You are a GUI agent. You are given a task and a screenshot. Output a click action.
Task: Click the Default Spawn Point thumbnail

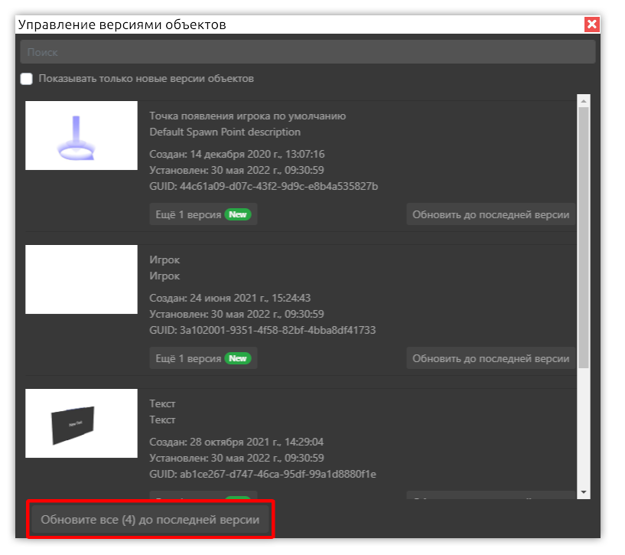pyautogui.click(x=81, y=135)
